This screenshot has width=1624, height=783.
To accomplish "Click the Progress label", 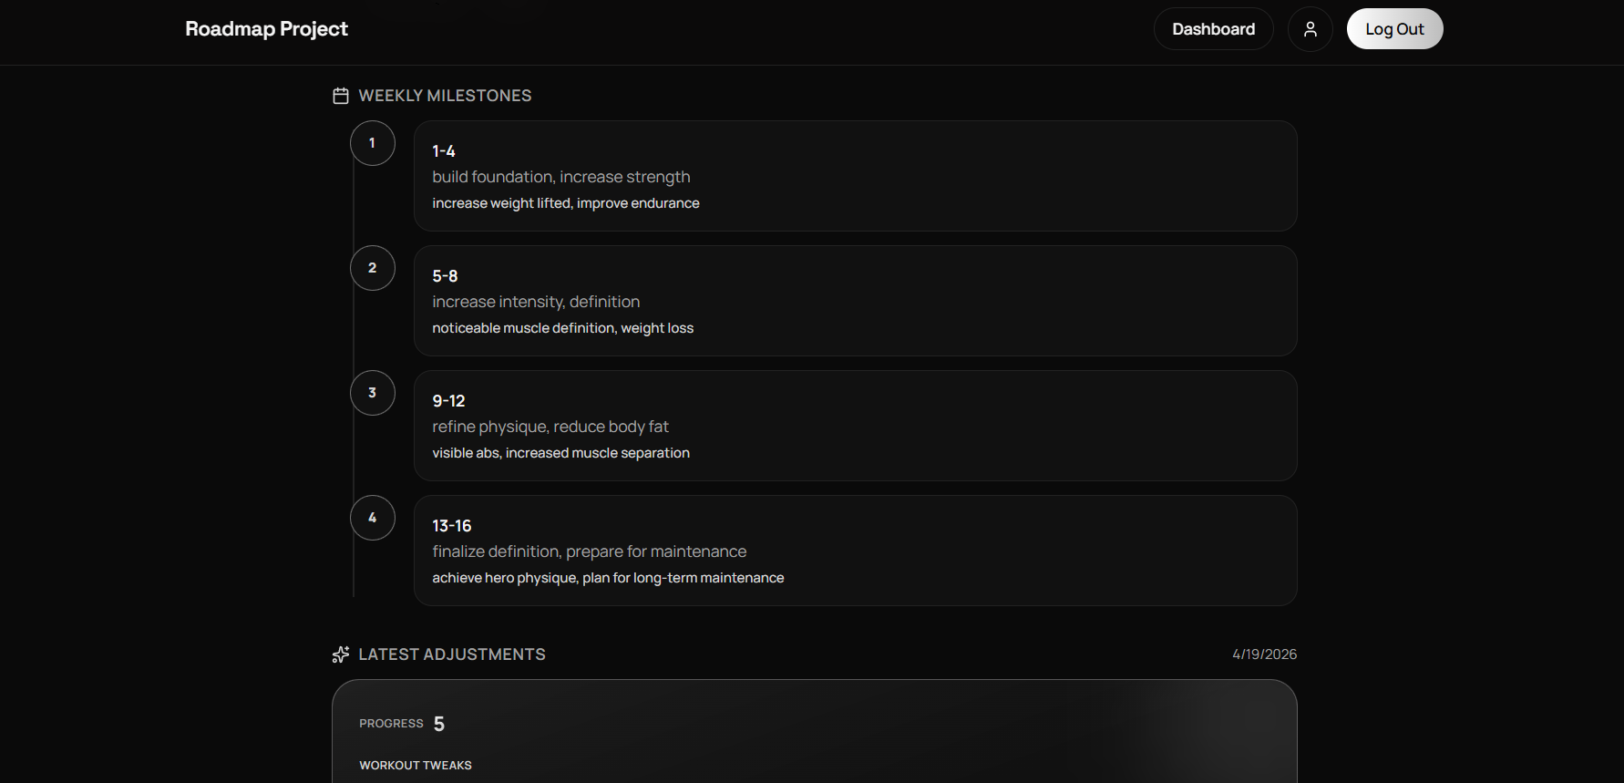I will [391, 724].
